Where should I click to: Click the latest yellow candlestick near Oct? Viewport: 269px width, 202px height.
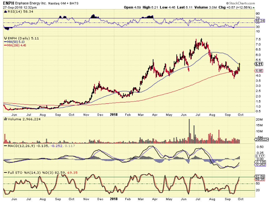(x=239, y=67)
